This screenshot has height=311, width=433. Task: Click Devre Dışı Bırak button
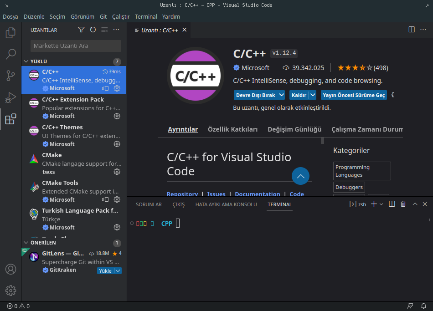tap(255, 95)
